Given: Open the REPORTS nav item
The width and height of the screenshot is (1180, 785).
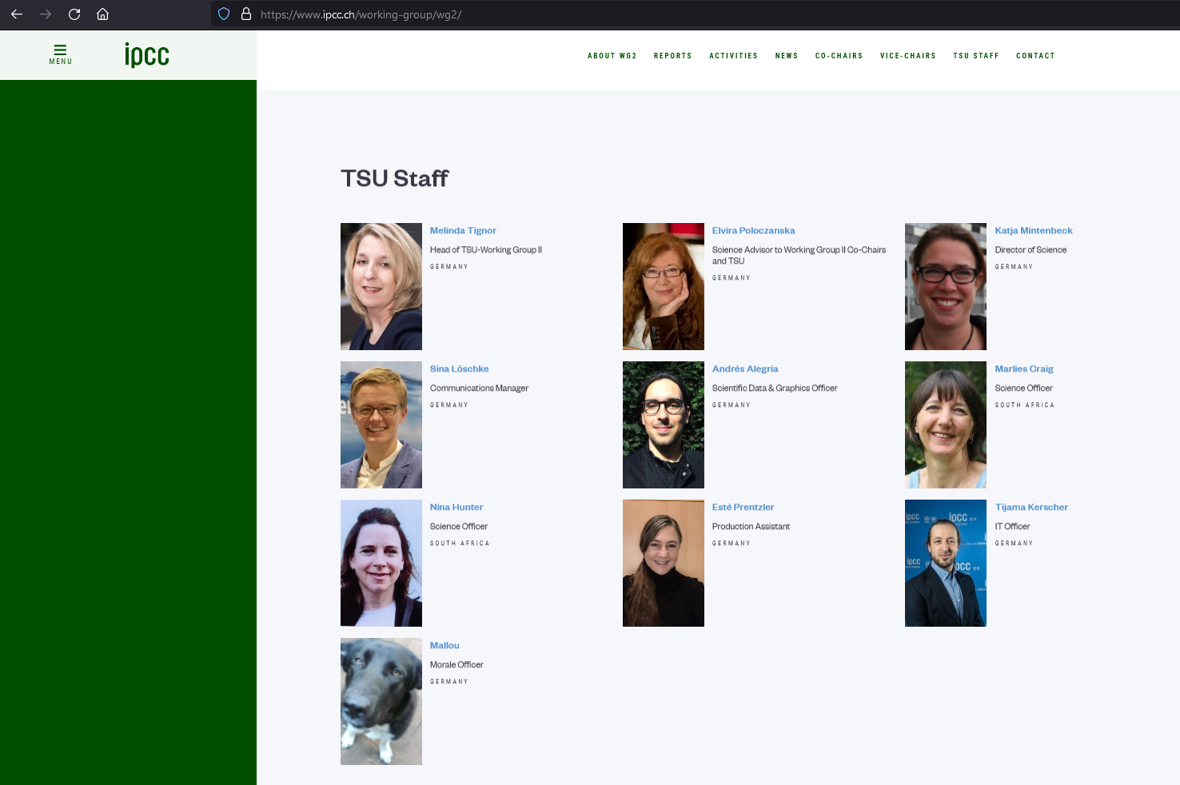Looking at the screenshot, I should click(x=673, y=56).
